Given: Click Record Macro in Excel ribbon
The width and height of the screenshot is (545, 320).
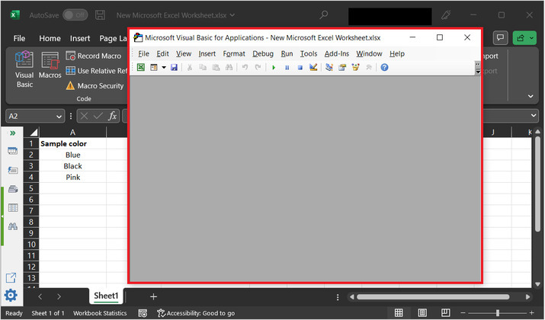Looking at the screenshot, I should click(94, 56).
